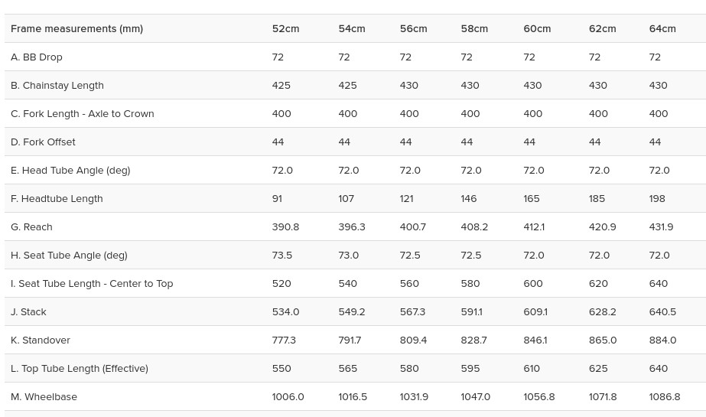
Task: Select the B. Chainstay Length label
Action: click(57, 86)
